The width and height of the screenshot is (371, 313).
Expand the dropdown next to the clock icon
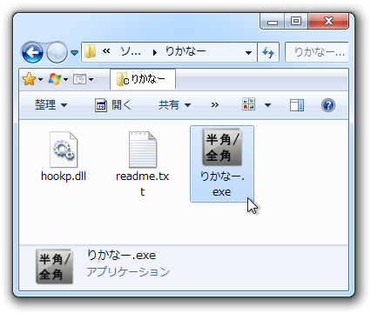click(91, 79)
